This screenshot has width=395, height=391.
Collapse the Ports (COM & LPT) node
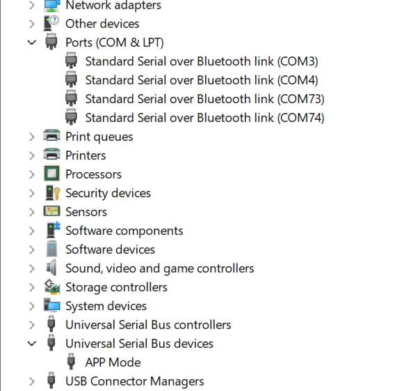[32, 43]
